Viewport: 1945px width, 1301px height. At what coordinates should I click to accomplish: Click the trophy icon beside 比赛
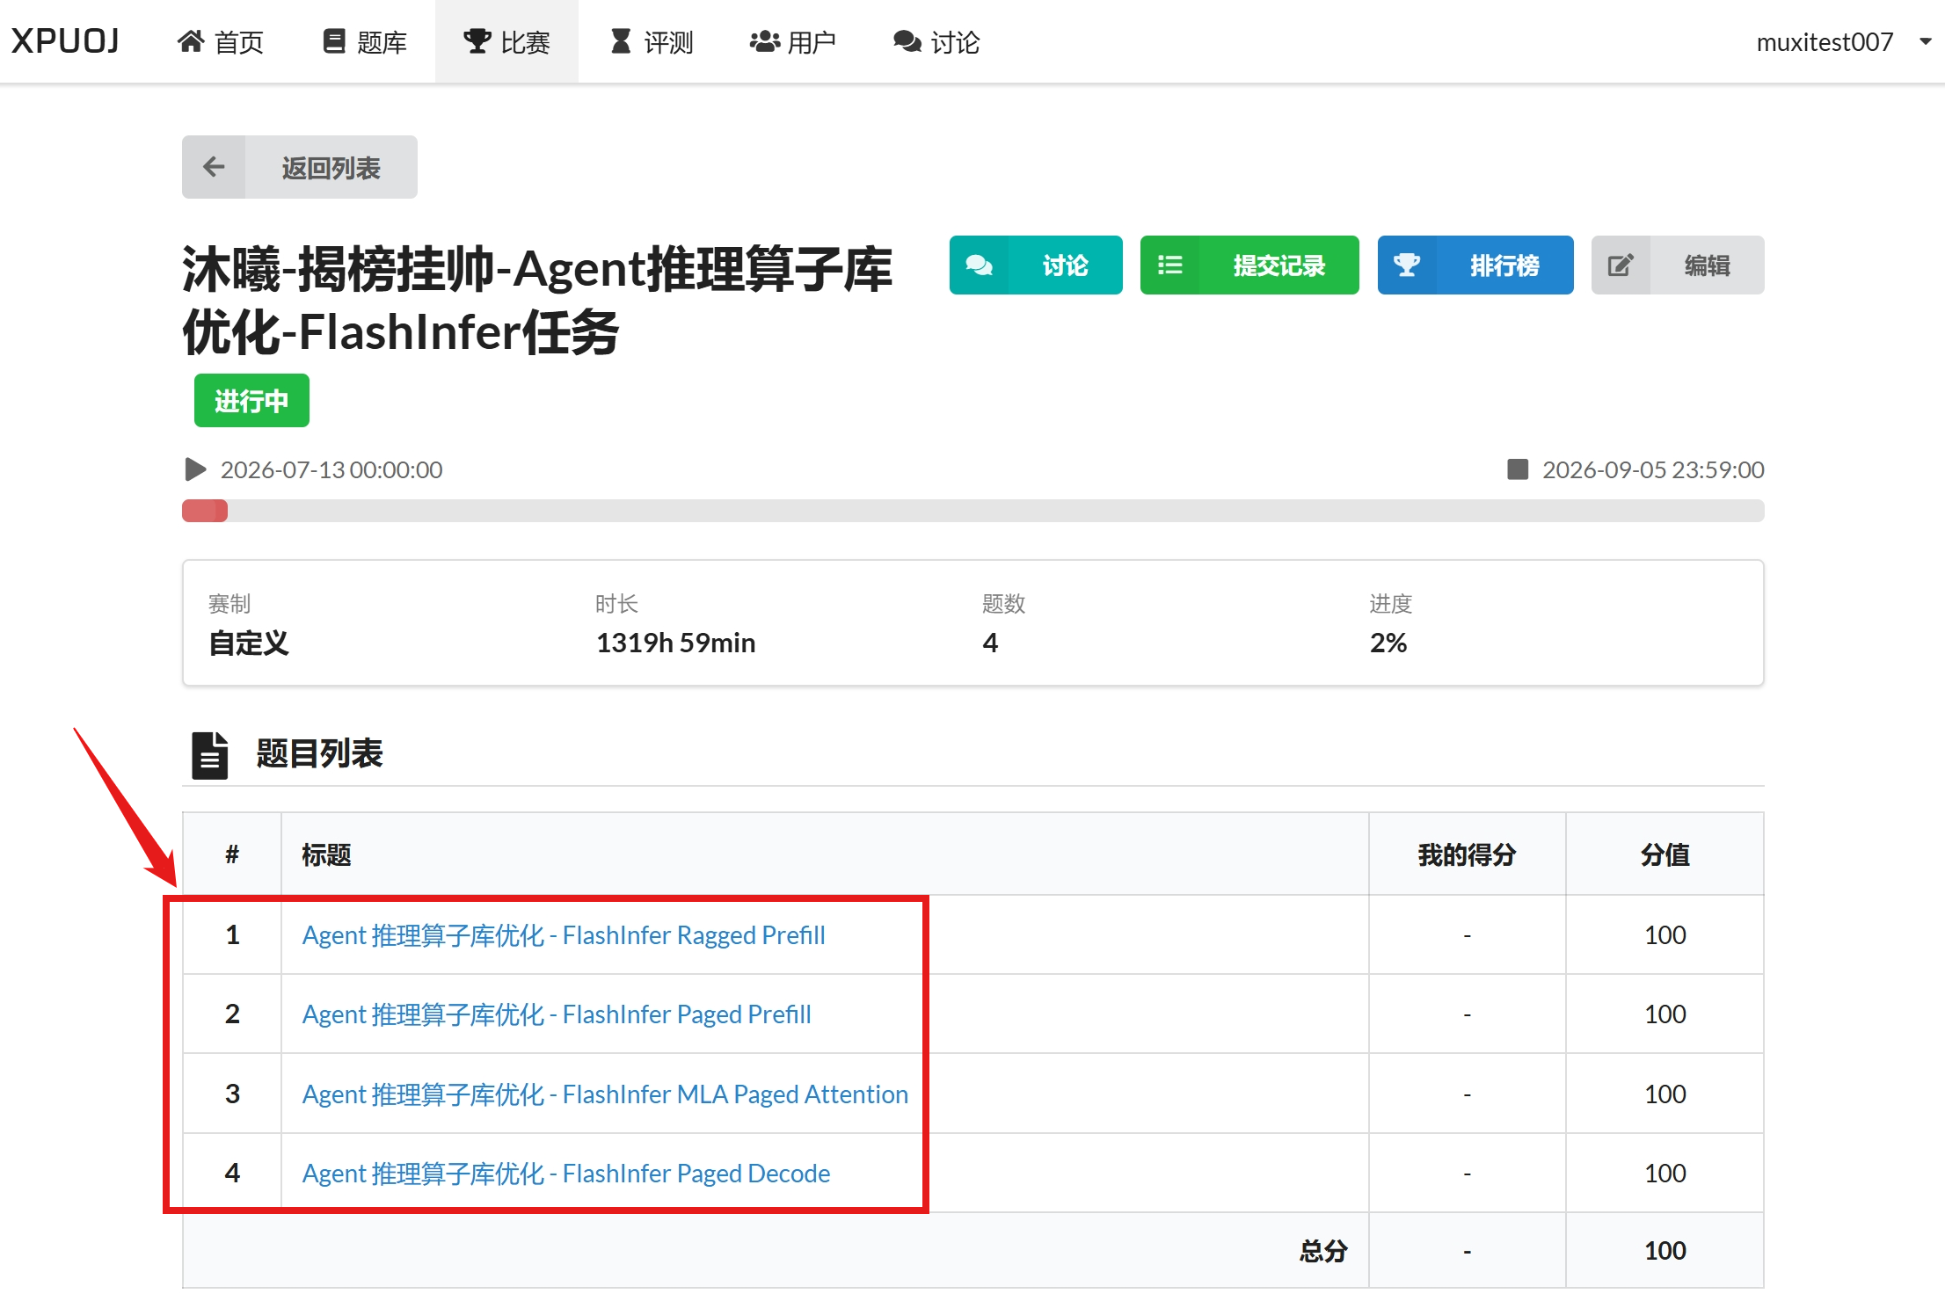(x=477, y=41)
